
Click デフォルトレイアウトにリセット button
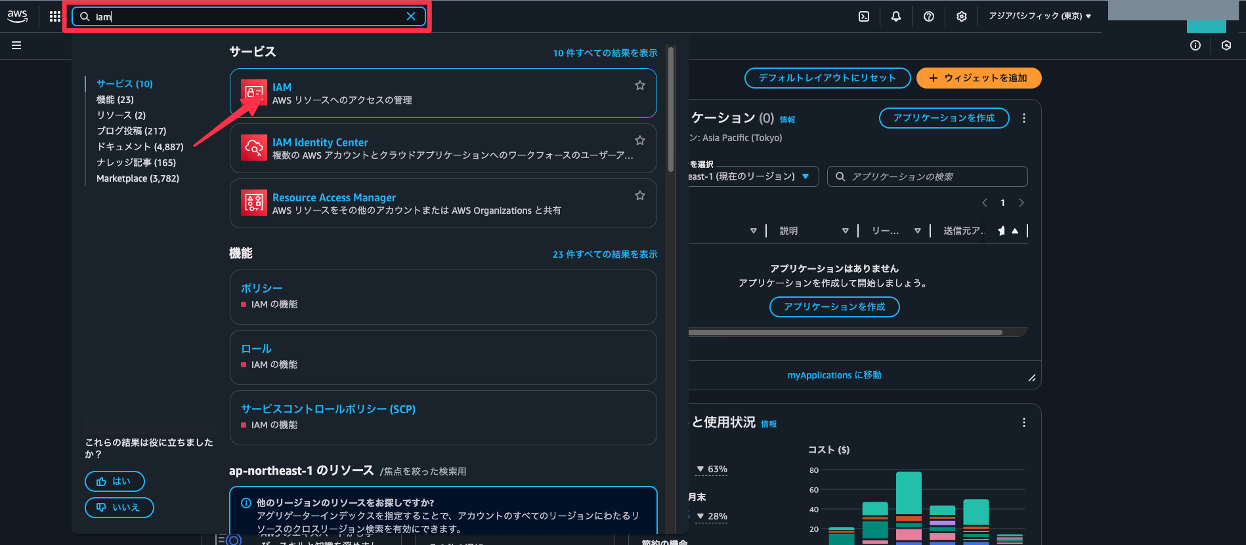pos(827,78)
